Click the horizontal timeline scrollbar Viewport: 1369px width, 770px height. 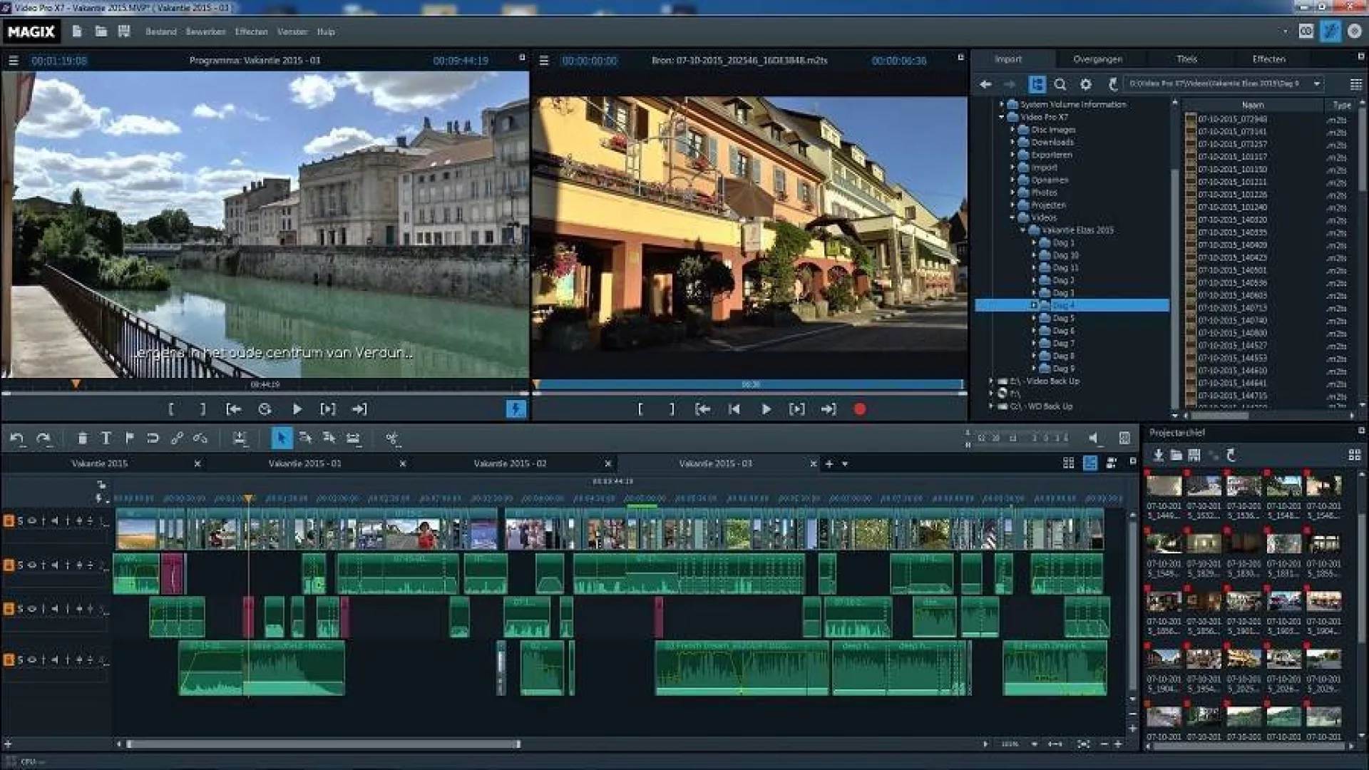point(324,744)
